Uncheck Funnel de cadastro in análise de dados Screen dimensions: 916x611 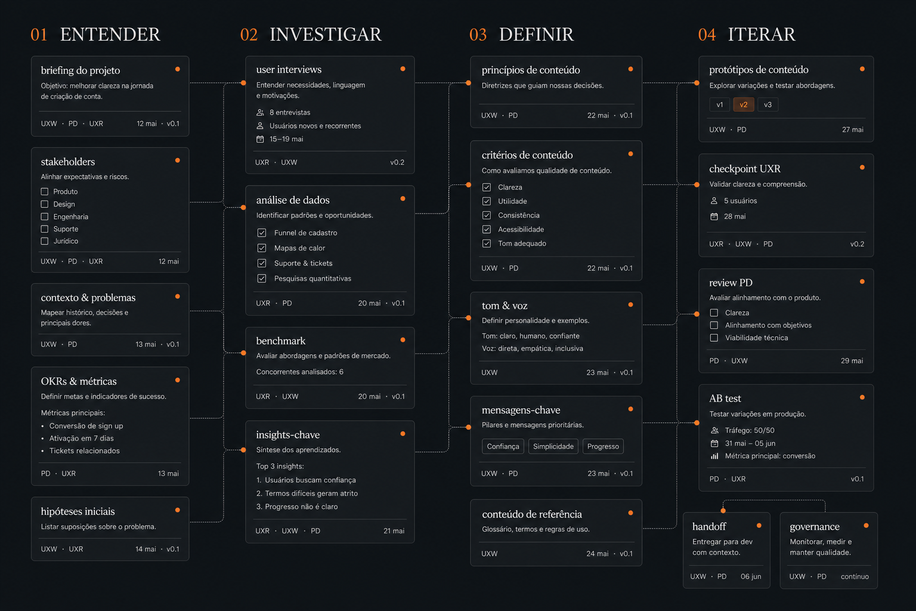(262, 233)
